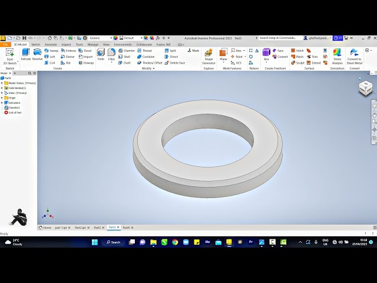The width and height of the screenshot is (377, 283).
Task: Open the Part4 document tab
Action: point(126,228)
